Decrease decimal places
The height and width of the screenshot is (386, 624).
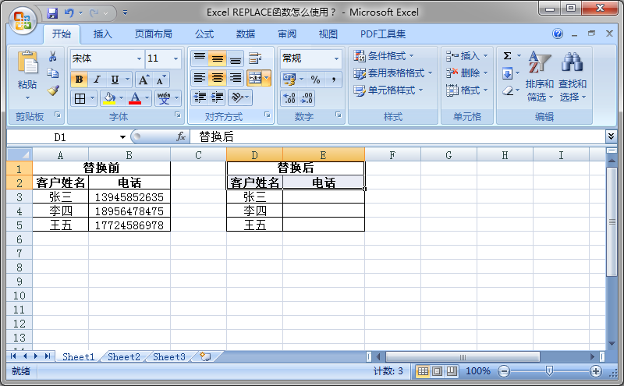pyautogui.click(x=307, y=98)
